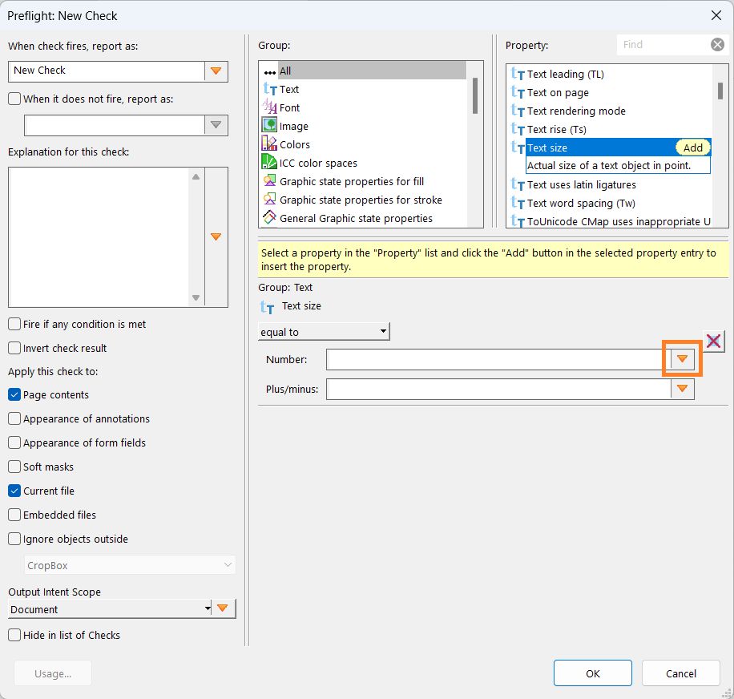Choose Graphic state properties for fill icon
The width and height of the screenshot is (734, 699).
tap(269, 180)
